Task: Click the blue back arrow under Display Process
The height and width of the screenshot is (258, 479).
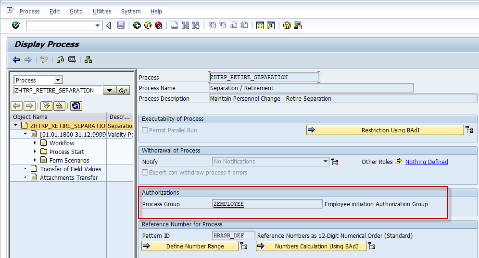Action: pos(16,59)
